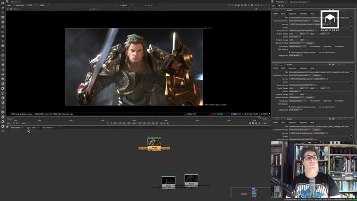Viewport: 357px width, 201px height.
Task: Switch to the Node Graph tab
Action: 16,128
